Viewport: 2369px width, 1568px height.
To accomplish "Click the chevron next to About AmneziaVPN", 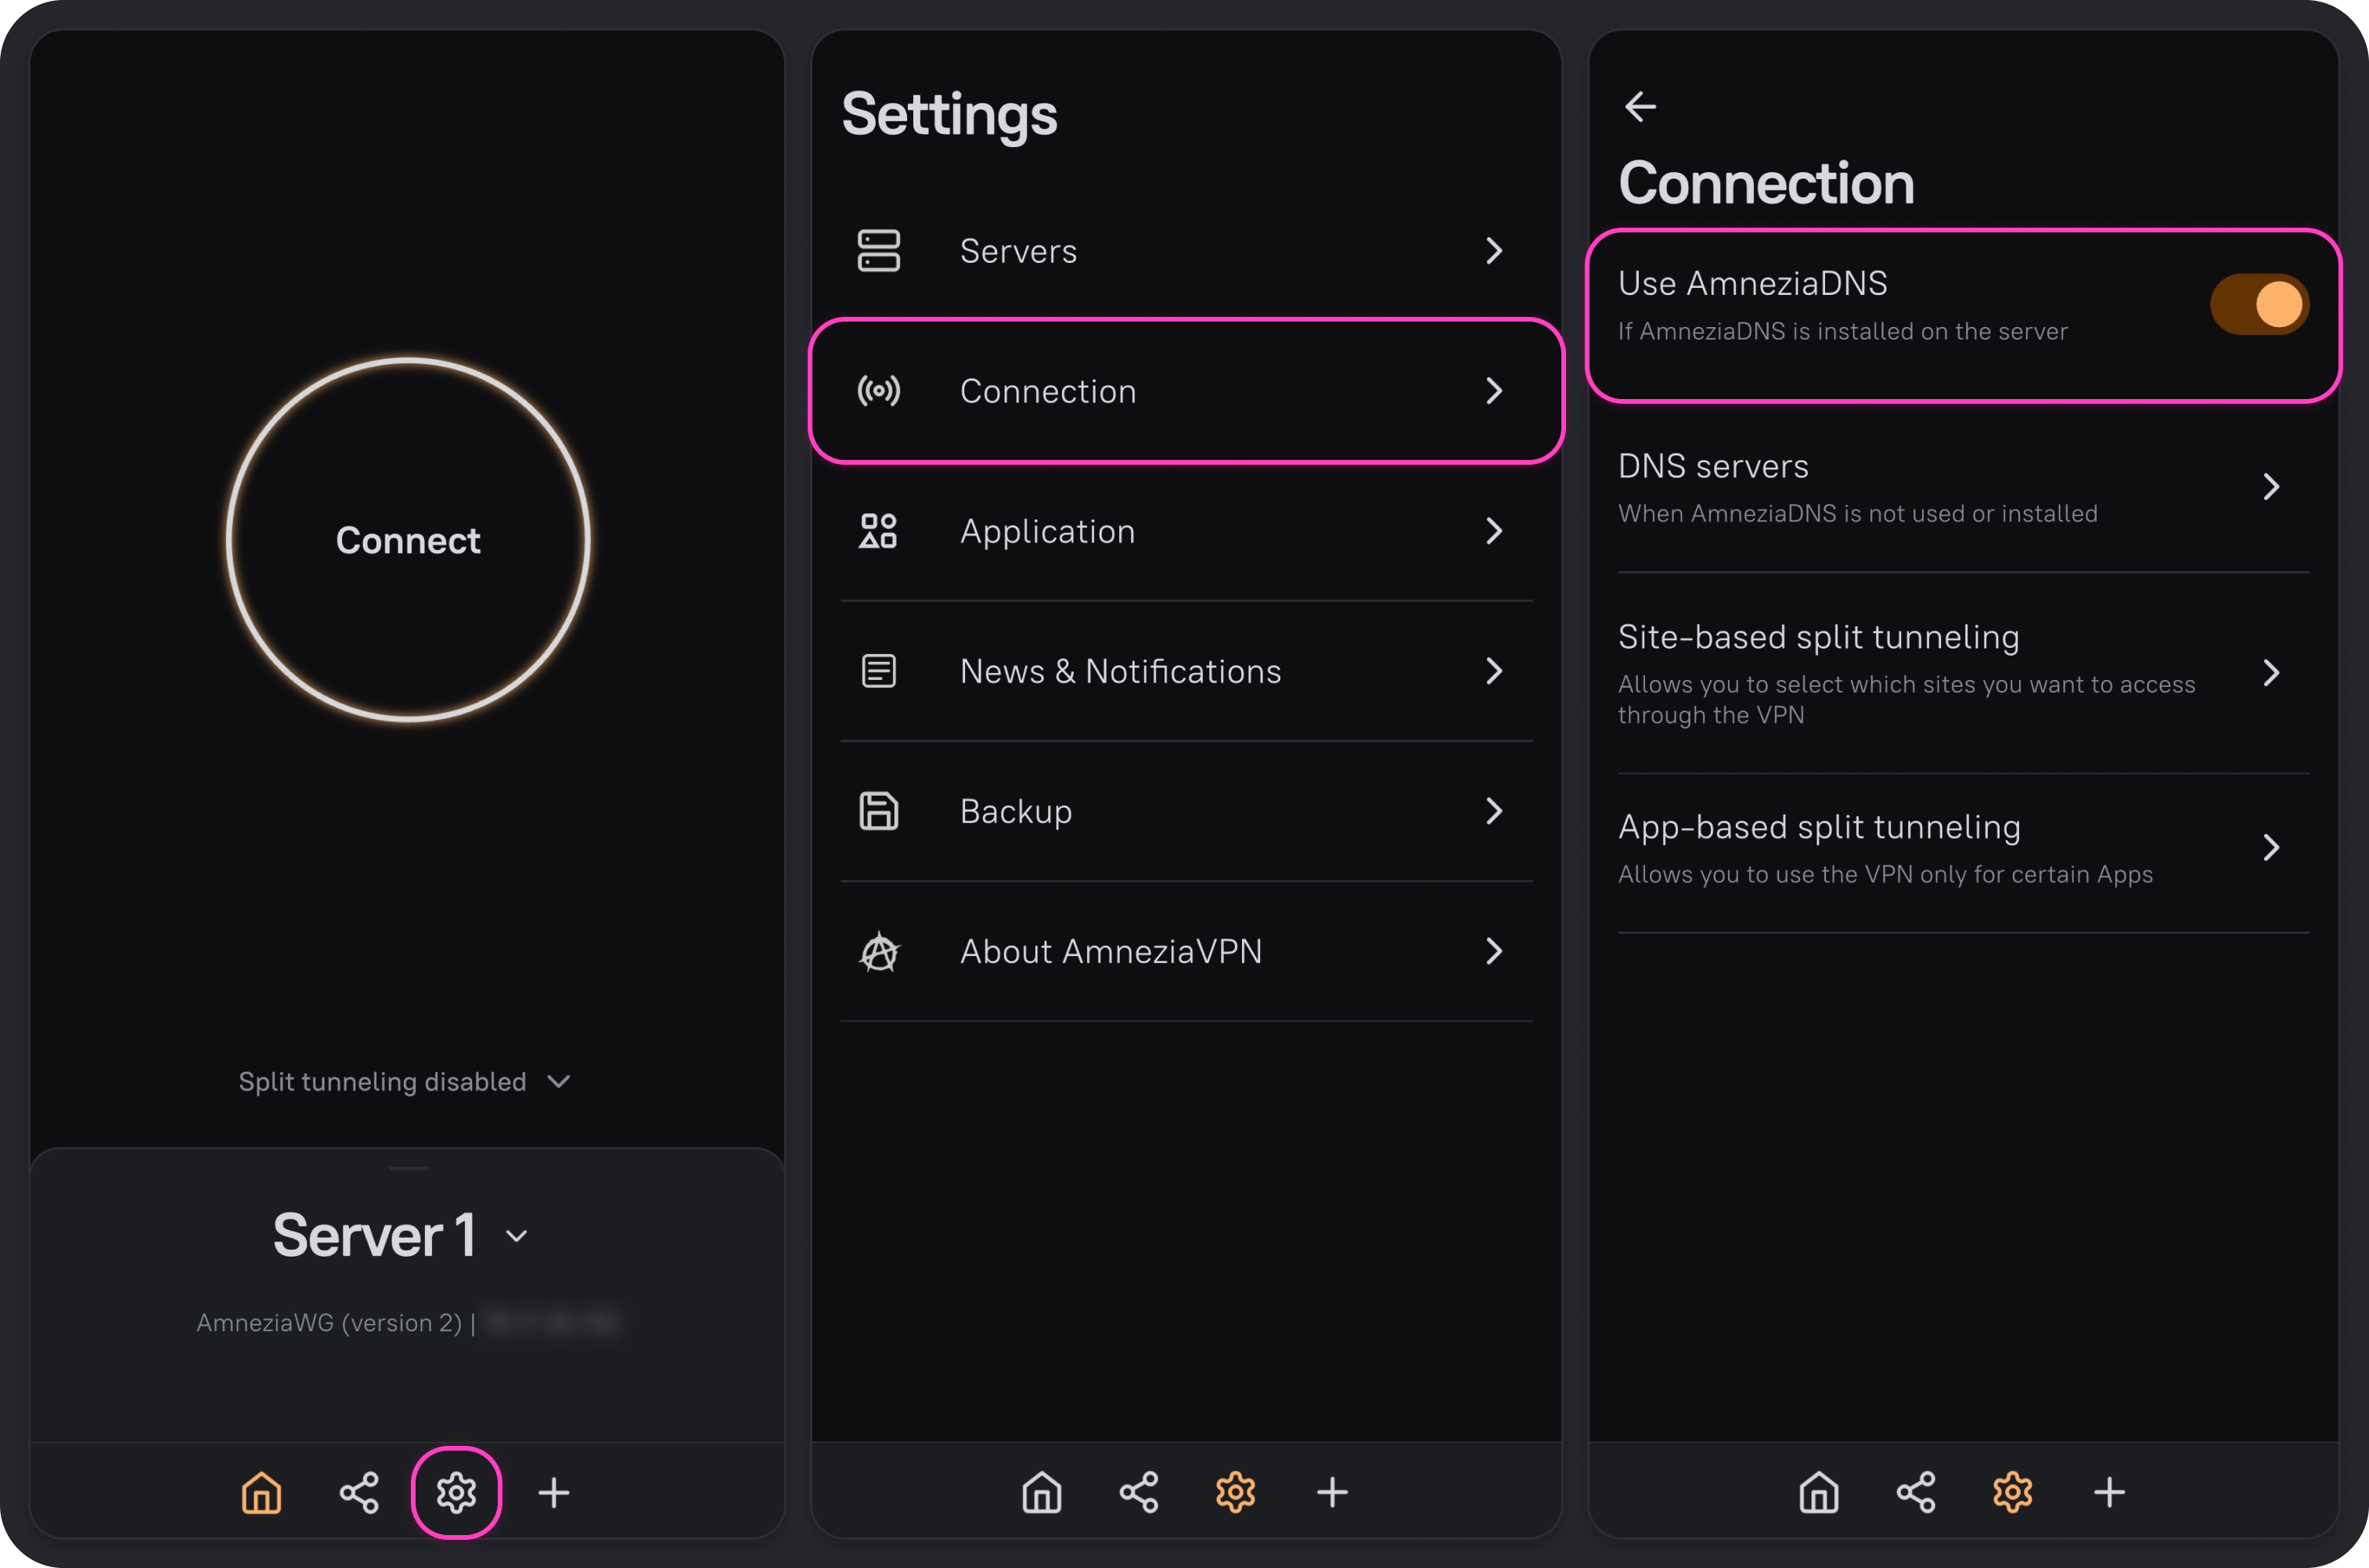I will pyautogui.click(x=1495, y=951).
